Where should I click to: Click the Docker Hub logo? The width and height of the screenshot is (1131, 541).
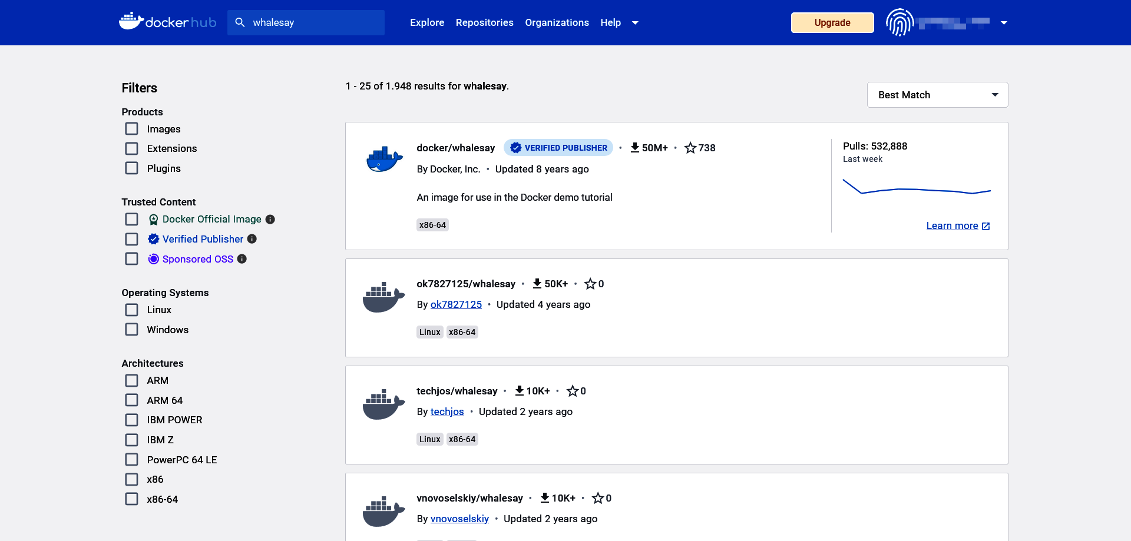(x=167, y=22)
